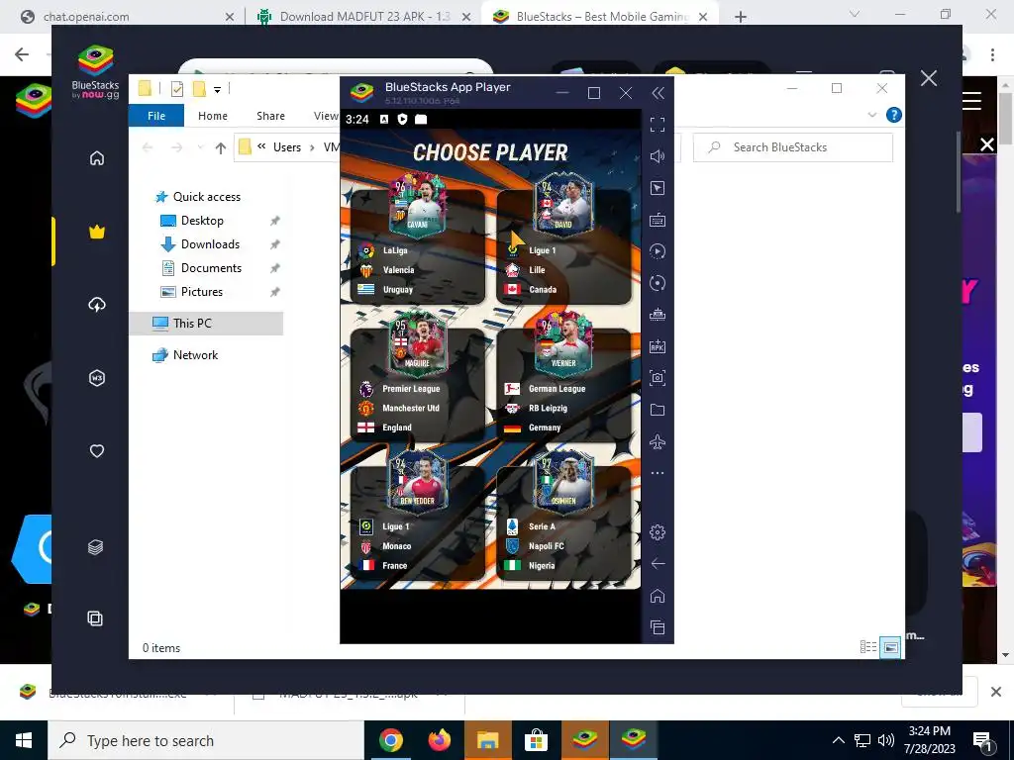The image size is (1014, 760).
Task: Open BlueStacks settings gear icon
Action: click(x=658, y=532)
